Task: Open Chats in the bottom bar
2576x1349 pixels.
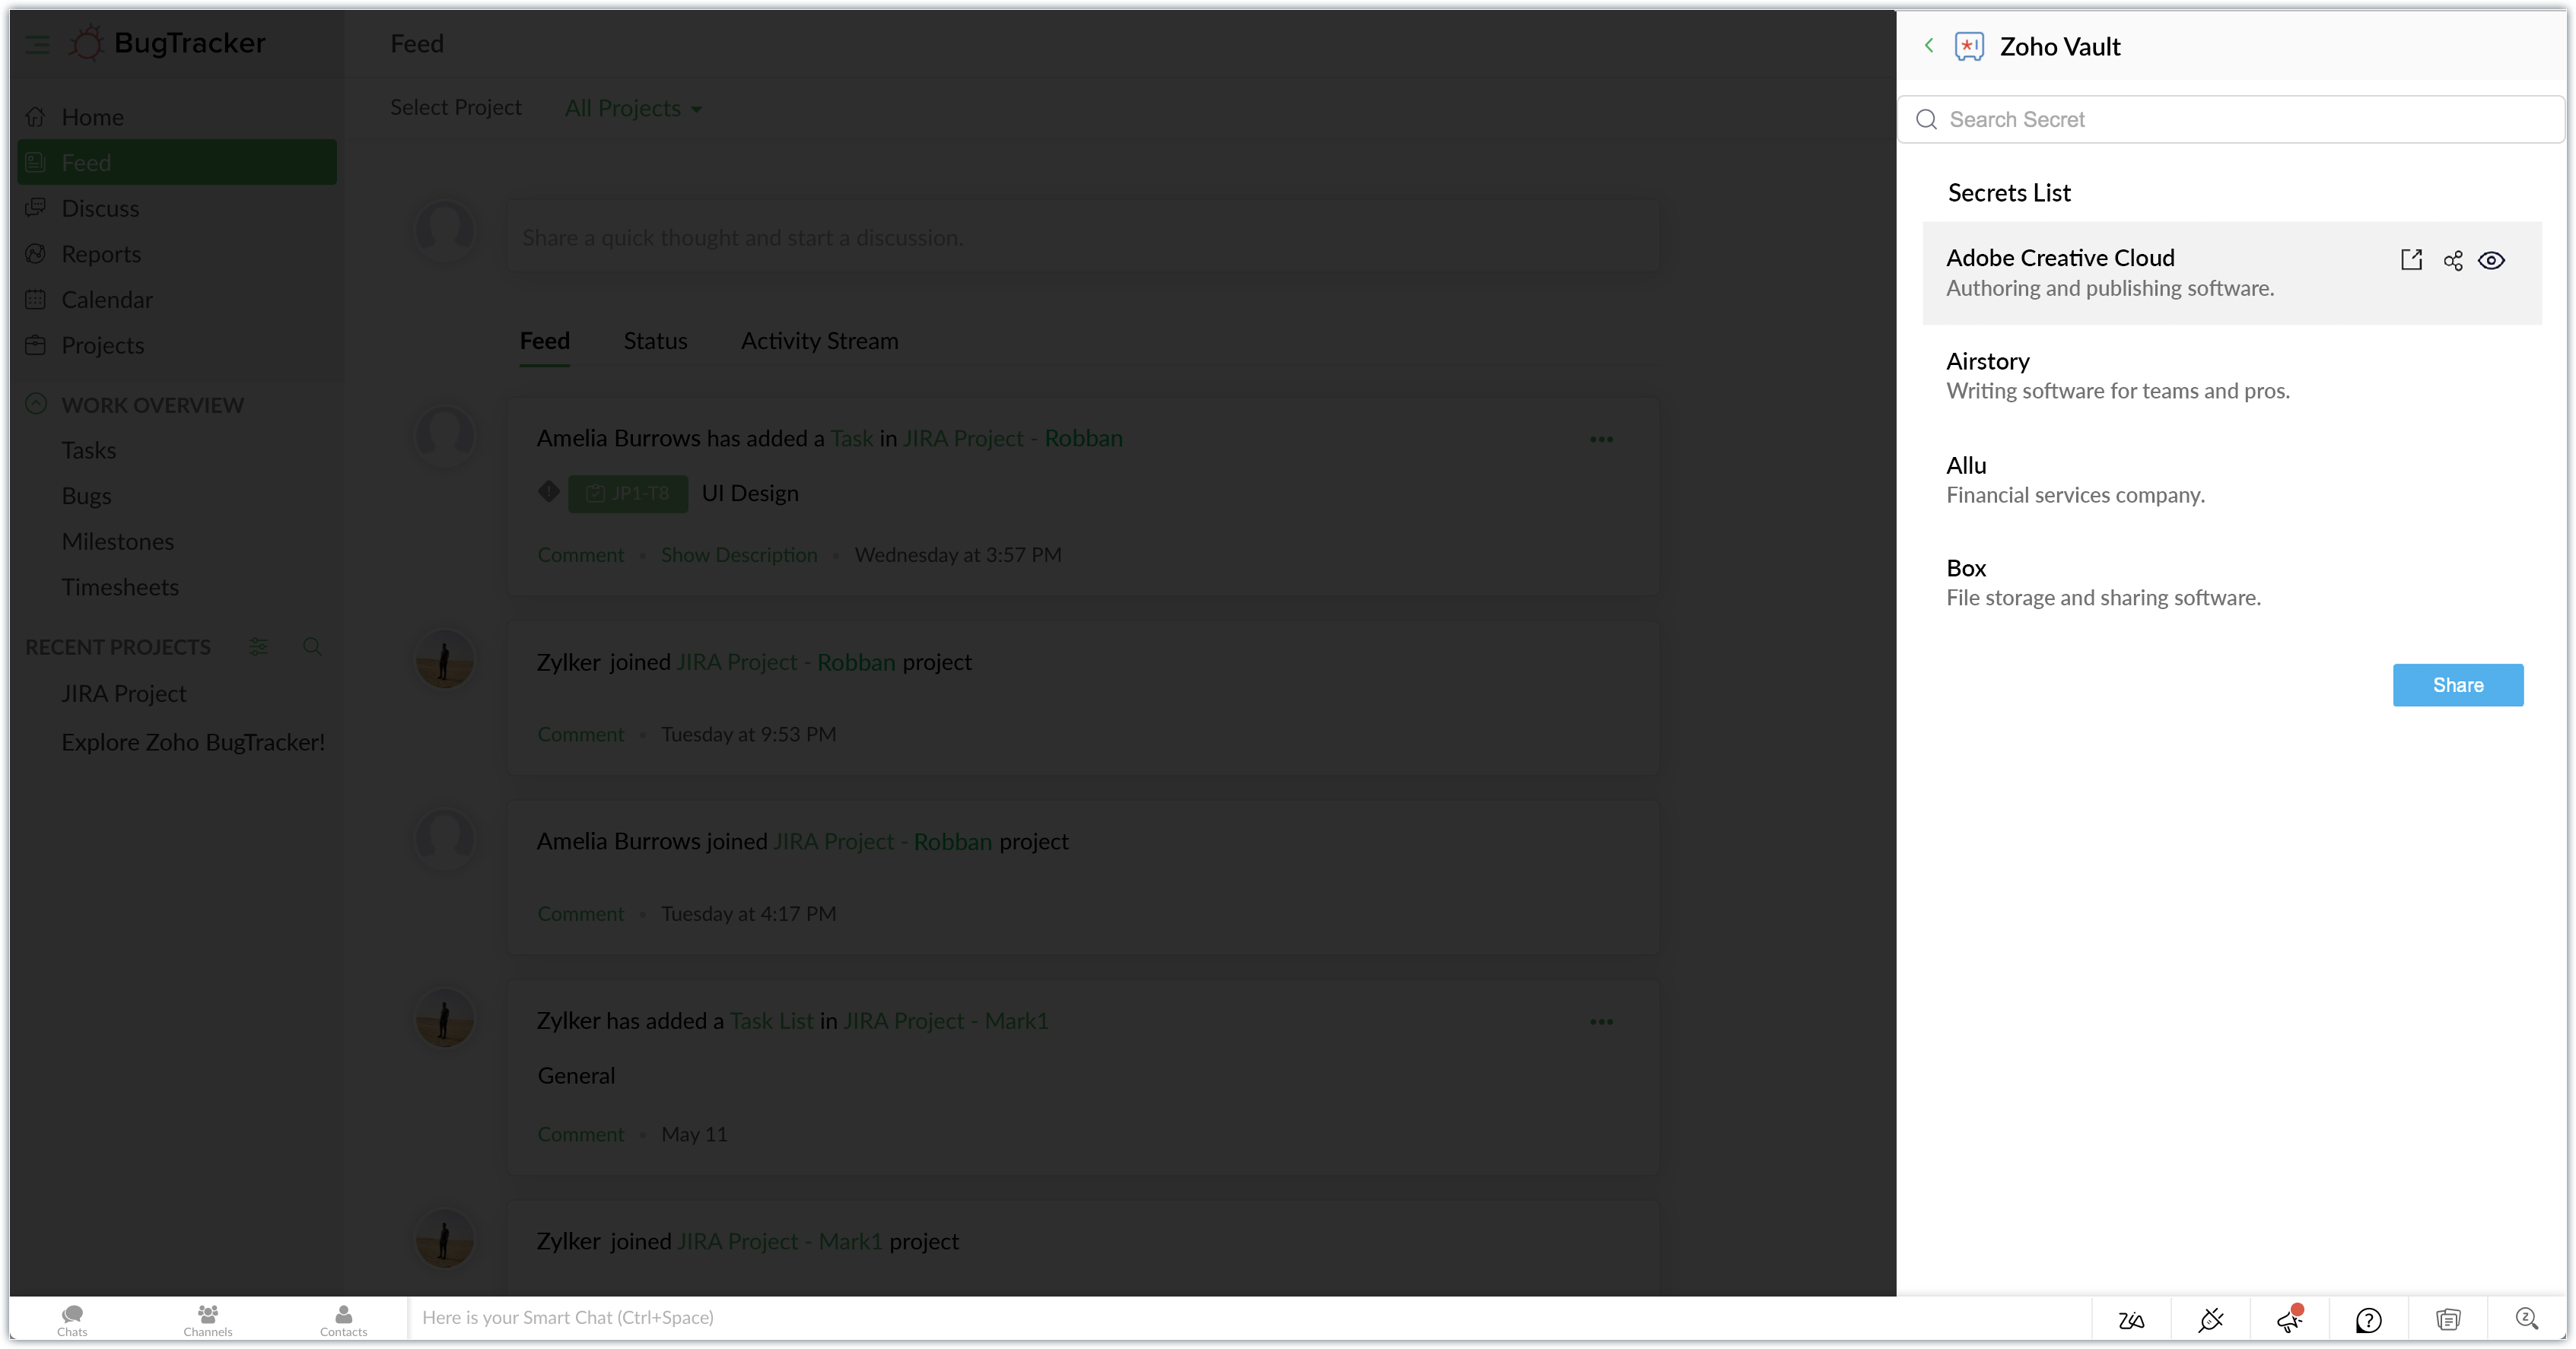Action: (x=72, y=1319)
